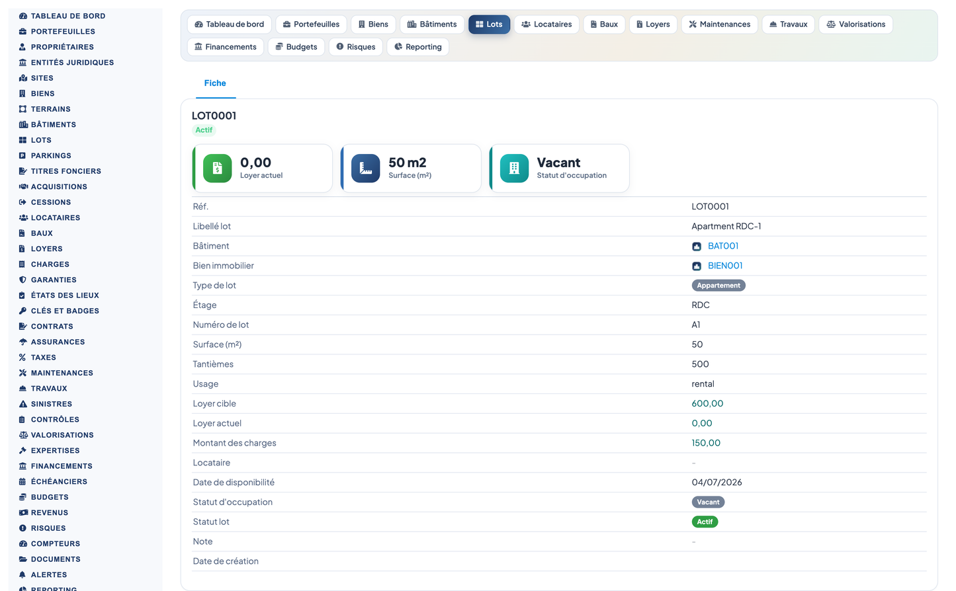Open Travaux top navigation tab
The height and width of the screenshot is (591, 956).
coord(788,24)
